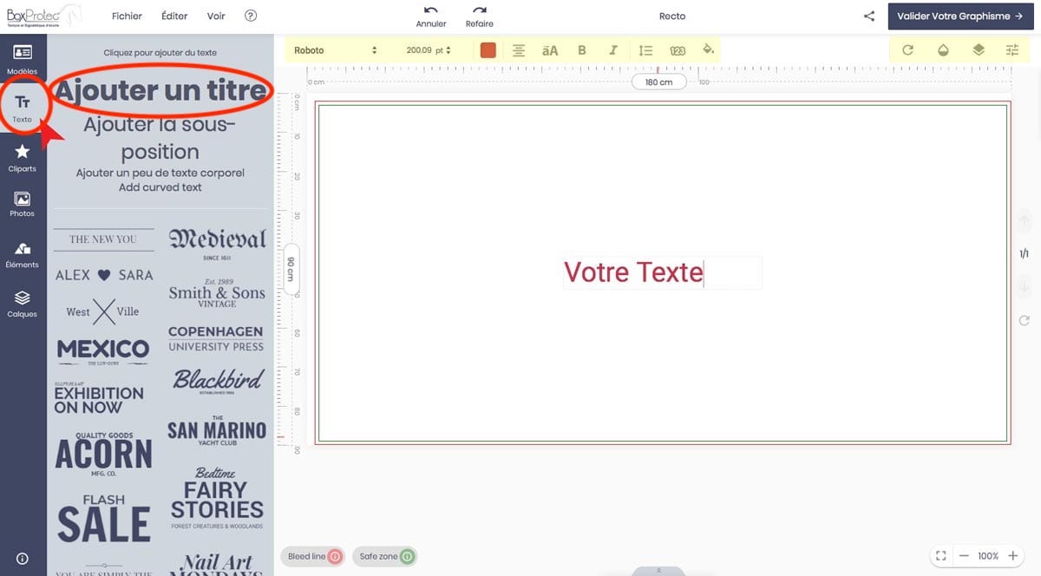
Task: Toggle bold formatting
Action: [x=582, y=50]
